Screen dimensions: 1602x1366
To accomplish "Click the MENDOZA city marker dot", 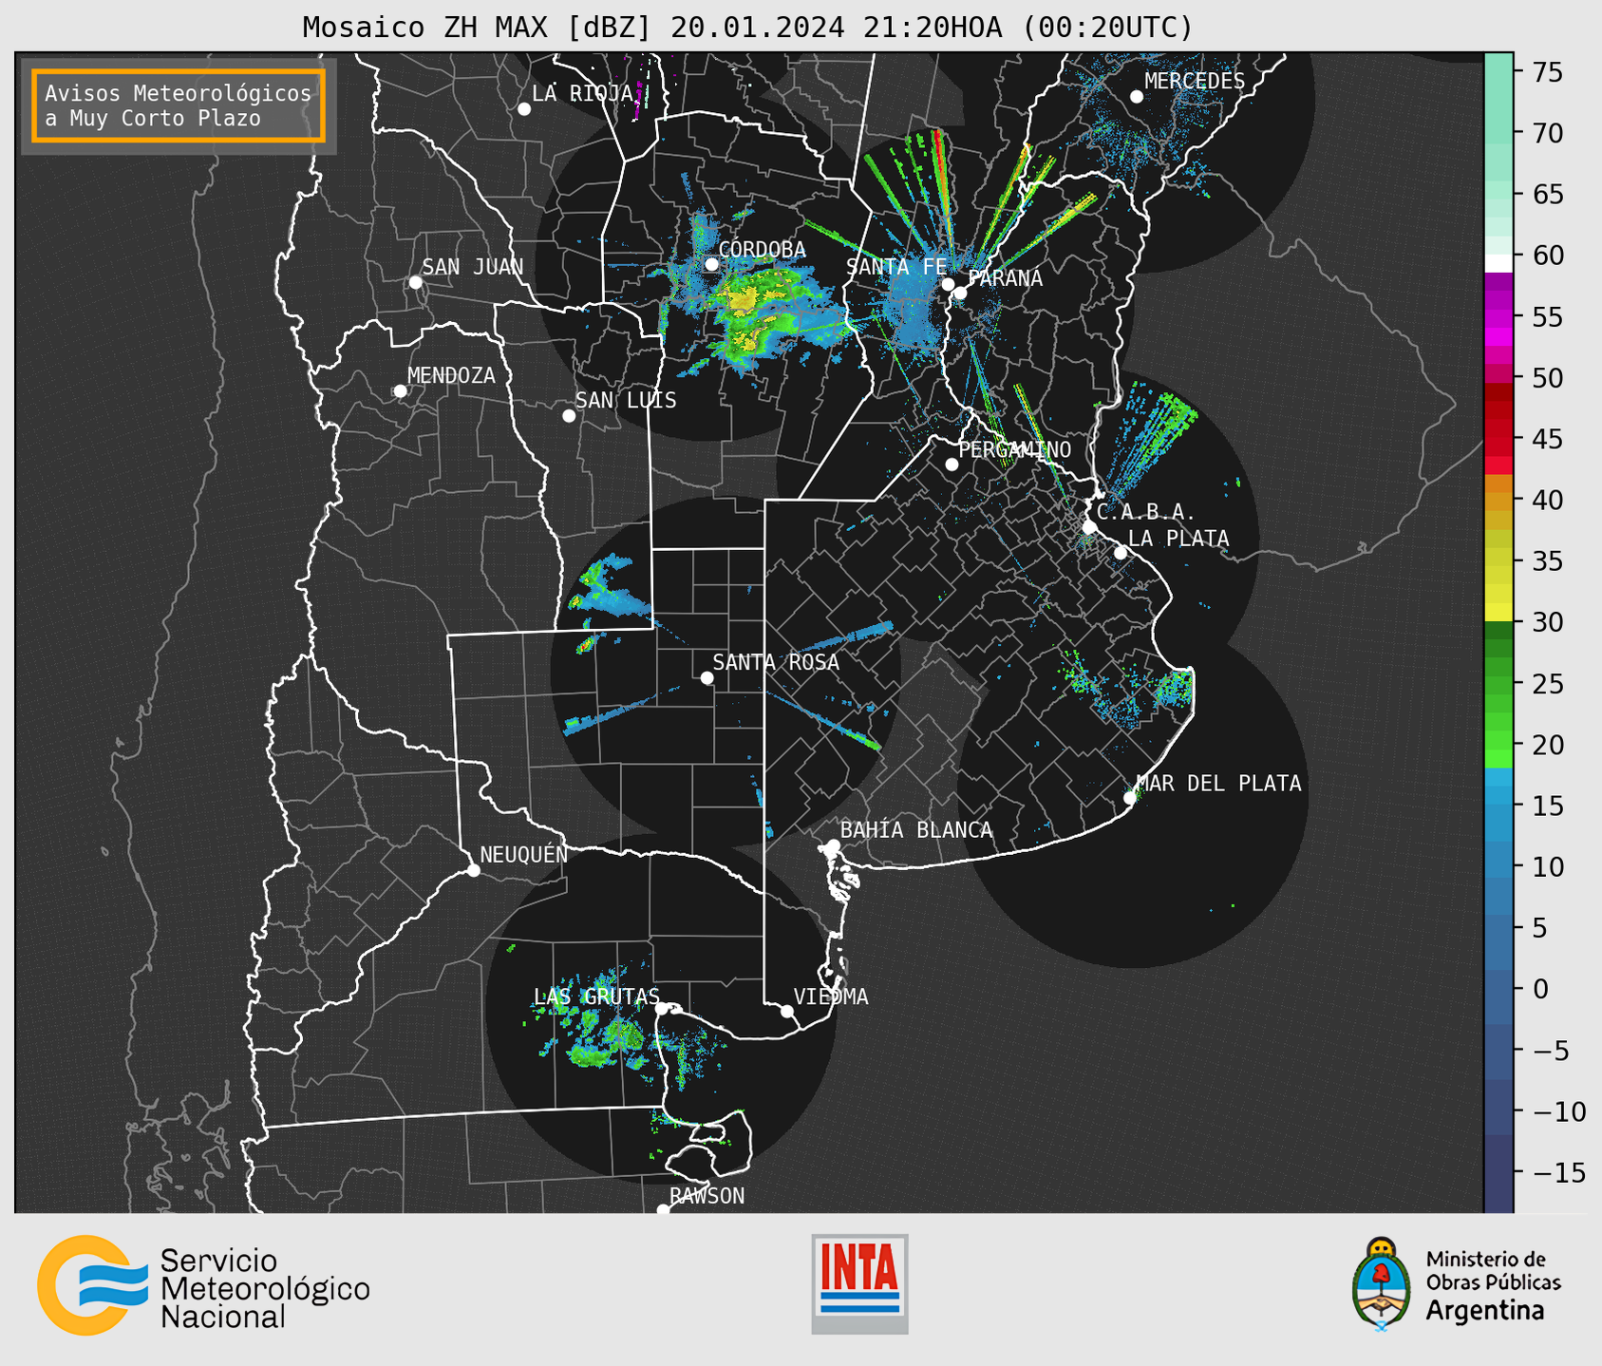I will pyautogui.click(x=400, y=391).
